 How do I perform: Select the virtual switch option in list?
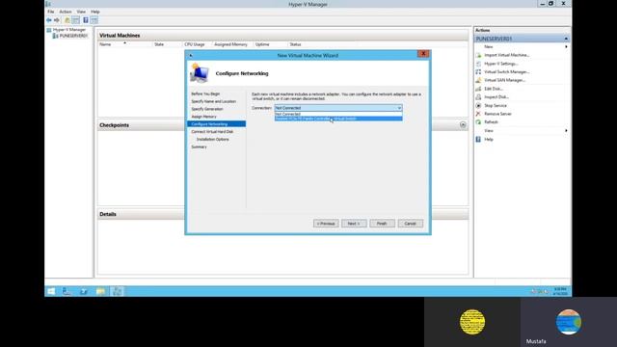click(338, 119)
